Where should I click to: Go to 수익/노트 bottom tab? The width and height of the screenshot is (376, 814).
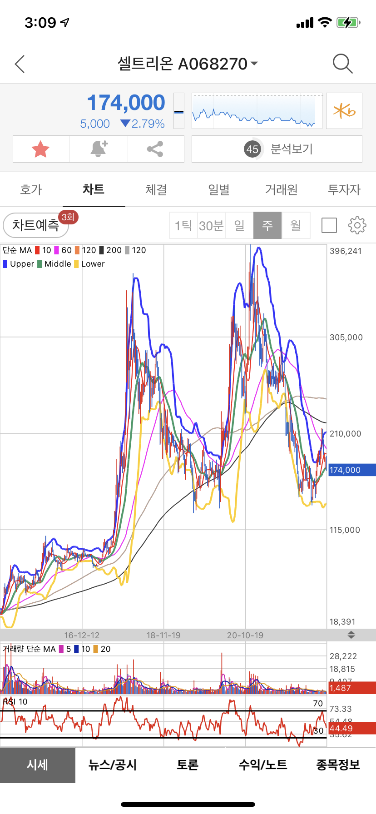(x=263, y=765)
